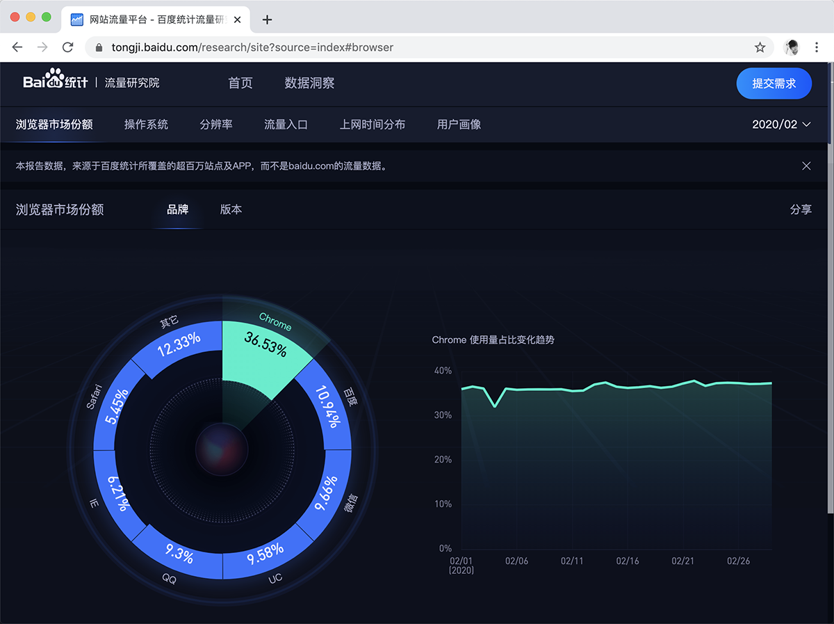Click the 40% label on the chart axis
The image size is (834, 624).
tap(443, 371)
